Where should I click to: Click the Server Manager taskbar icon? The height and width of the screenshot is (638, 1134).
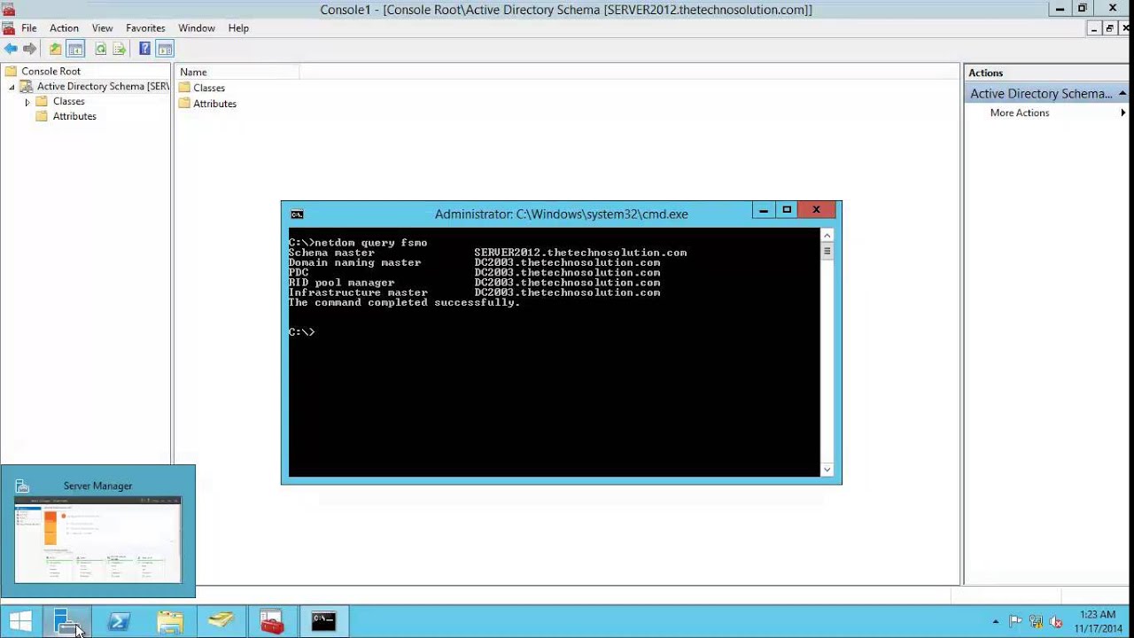(67, 622)
